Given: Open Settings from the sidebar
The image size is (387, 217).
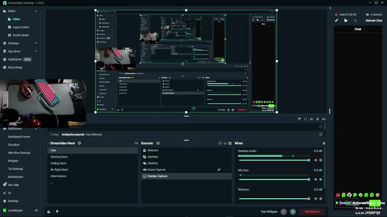Looking at the screenshot, I should pyautogui.click(x=13, y=201).
